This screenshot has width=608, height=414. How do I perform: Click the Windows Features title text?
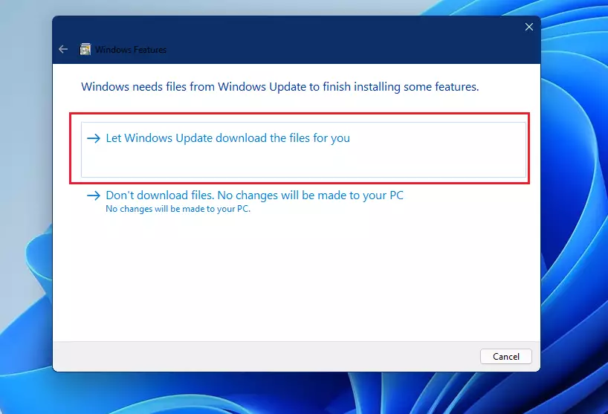pos(131,50)
